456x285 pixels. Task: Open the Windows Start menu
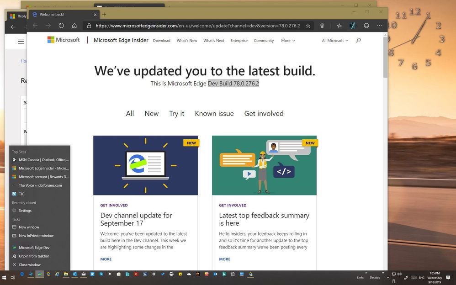(4, 277)
